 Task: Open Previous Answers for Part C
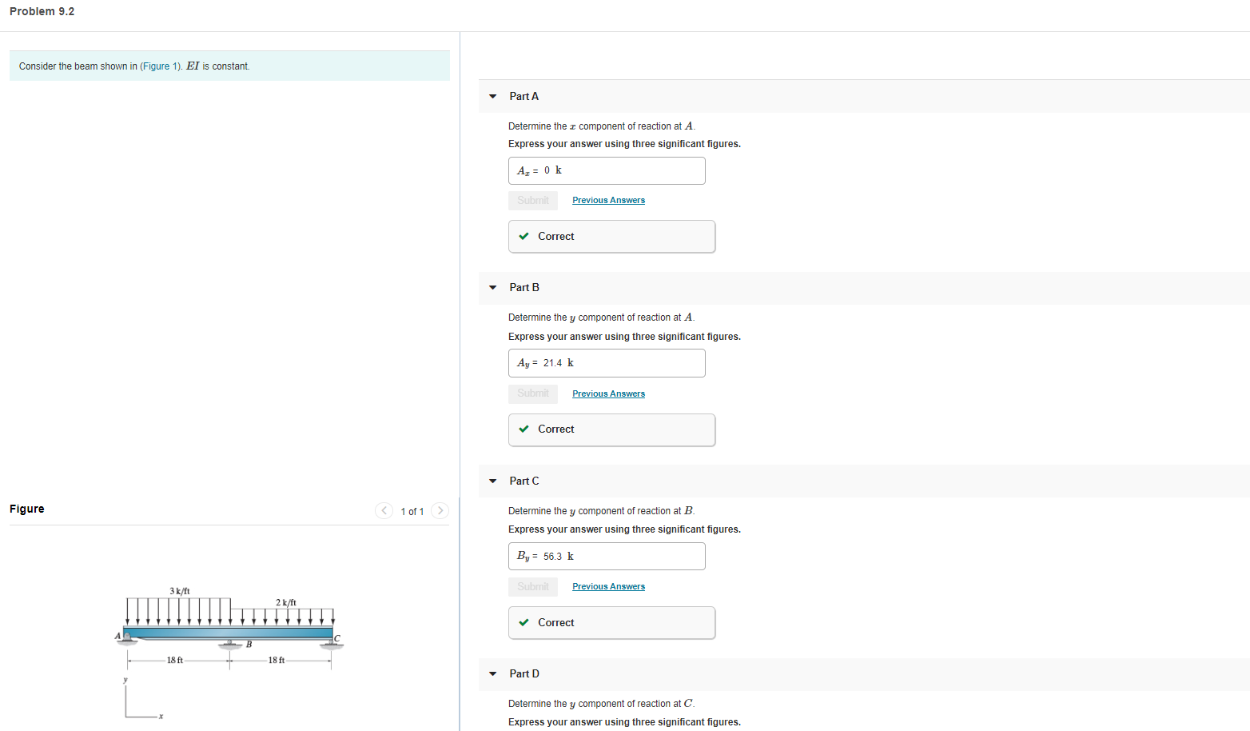[x=608, y=587]
